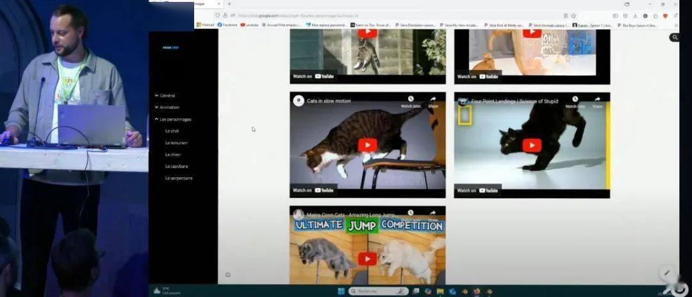Click Share icon on Cats in slow motion

pyautogui.click(x=433, y=102)
